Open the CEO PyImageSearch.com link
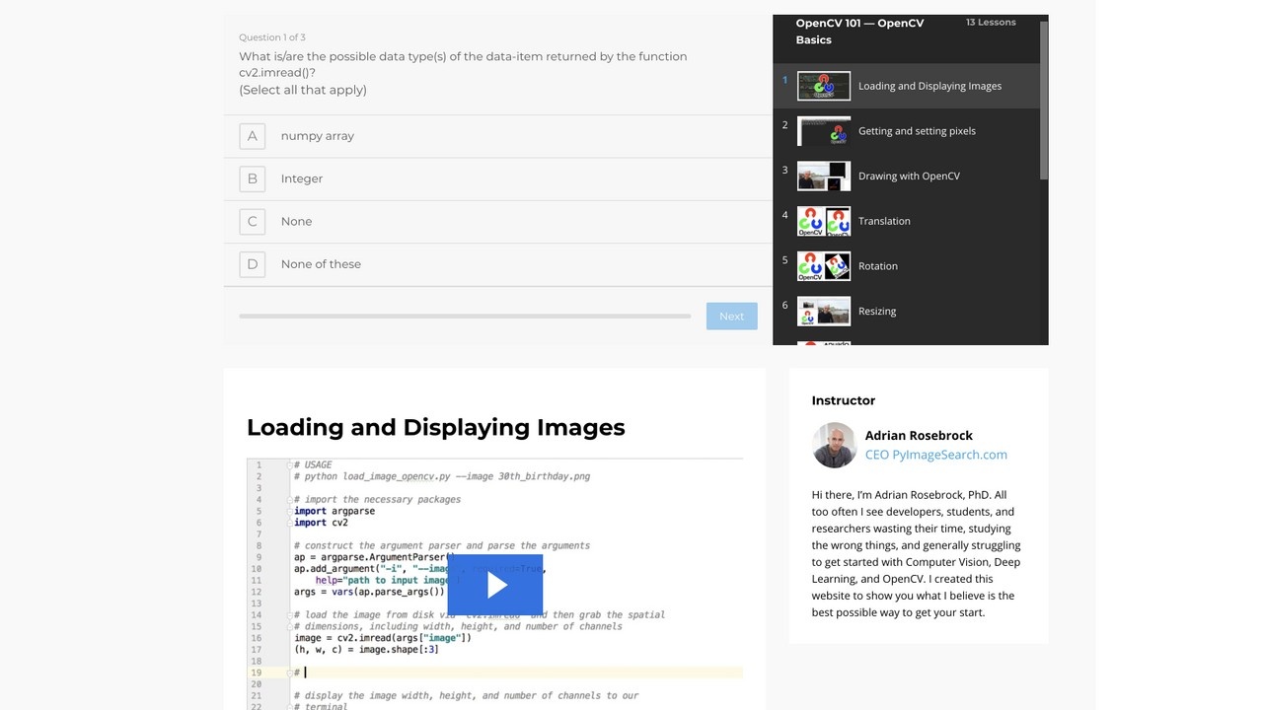 (x=935, y=455)
